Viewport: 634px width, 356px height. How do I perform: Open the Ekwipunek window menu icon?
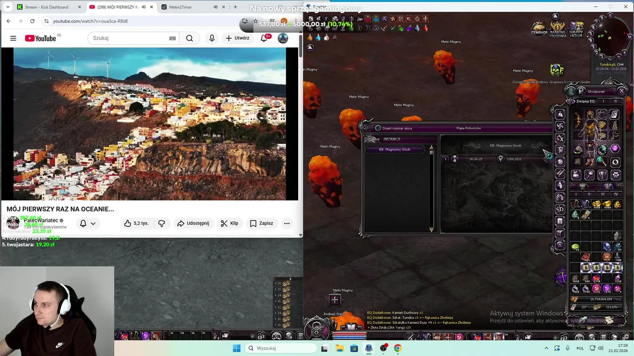(571, 91)
